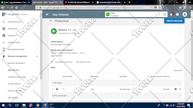Click the green Release 1.5 play icon
The height and width of the screenshot is (108, 193).
pyautogui.click(x=54, y=31)
